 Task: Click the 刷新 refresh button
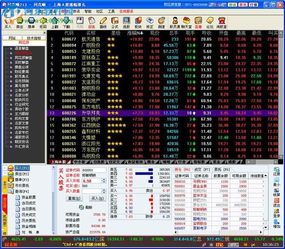(x=85, y=207)
